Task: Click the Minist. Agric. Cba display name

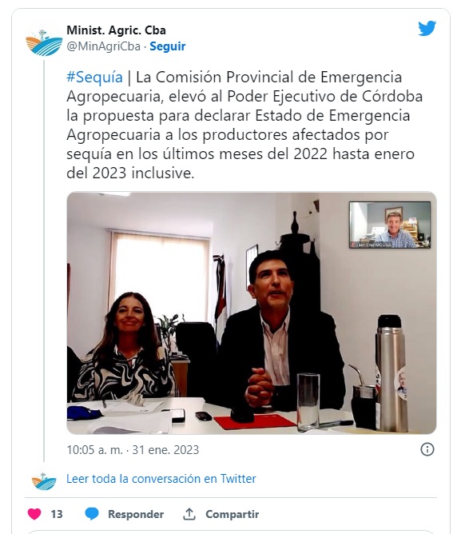Action: [116, 30]
